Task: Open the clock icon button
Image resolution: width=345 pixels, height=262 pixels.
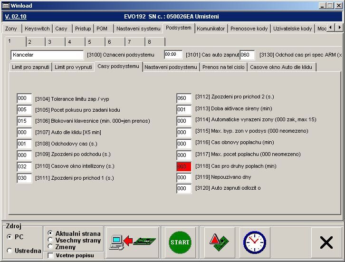Action: coord(255,242)
